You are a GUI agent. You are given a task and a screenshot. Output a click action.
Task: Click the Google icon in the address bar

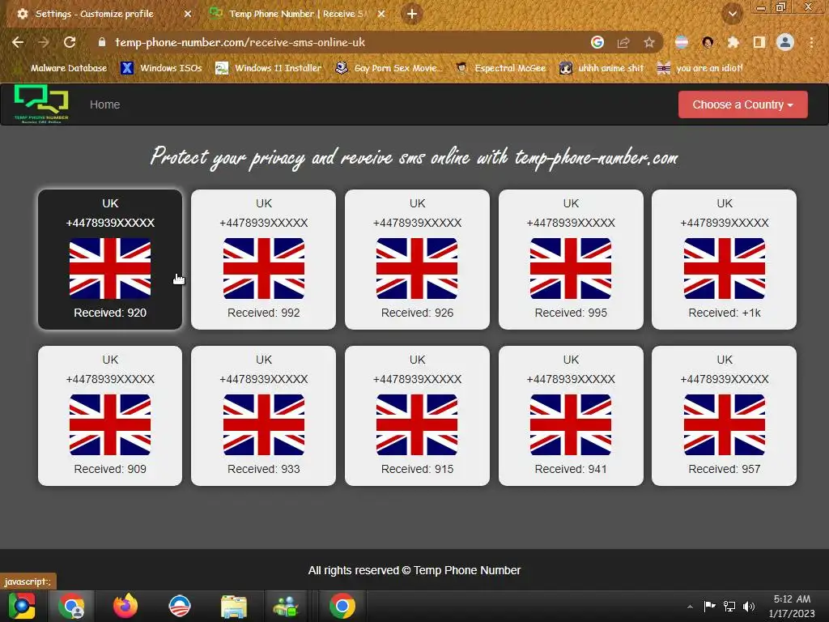[x=597, y=42]
